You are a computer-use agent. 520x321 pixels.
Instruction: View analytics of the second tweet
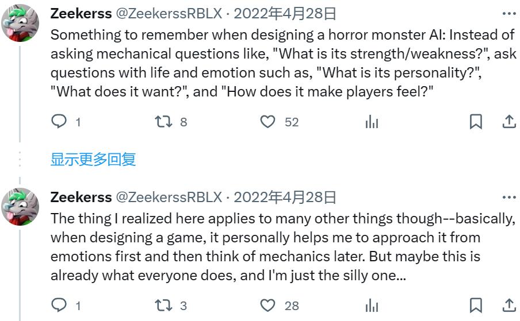(372, 305)
